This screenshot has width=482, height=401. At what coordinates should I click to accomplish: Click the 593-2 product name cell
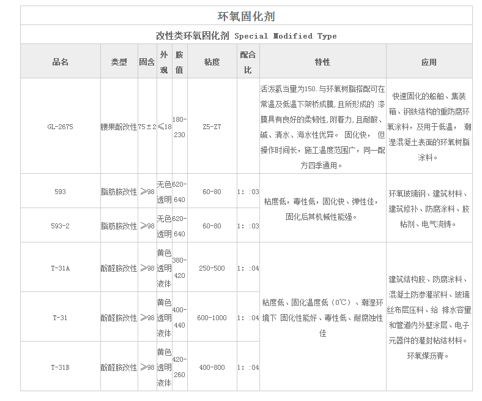click(x=60, y=226)
